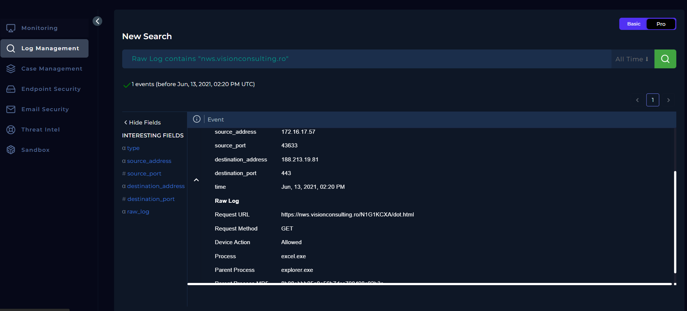687x311 pixels.
Task: Collapse the expanded event details chevron
Action: [x=196, y=180]
